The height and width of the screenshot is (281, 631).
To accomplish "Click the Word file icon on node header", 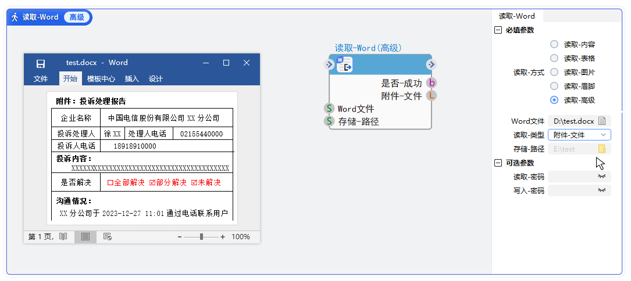I will point(344,64).
